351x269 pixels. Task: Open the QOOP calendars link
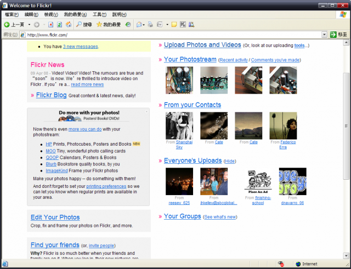pos(52,157)
